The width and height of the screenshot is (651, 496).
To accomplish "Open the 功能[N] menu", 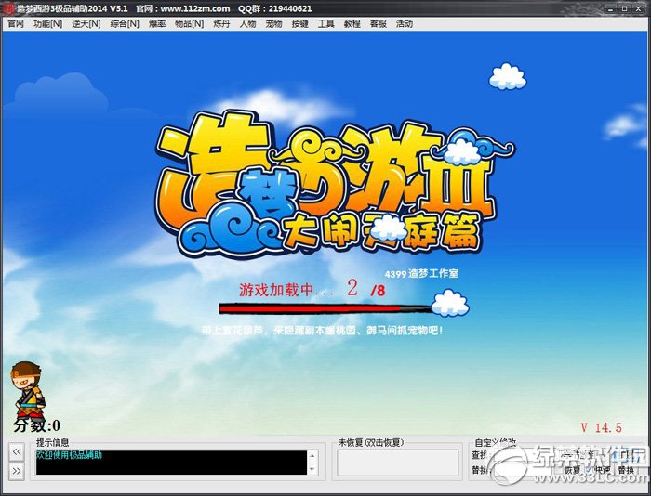I will (x=47, y=24).
